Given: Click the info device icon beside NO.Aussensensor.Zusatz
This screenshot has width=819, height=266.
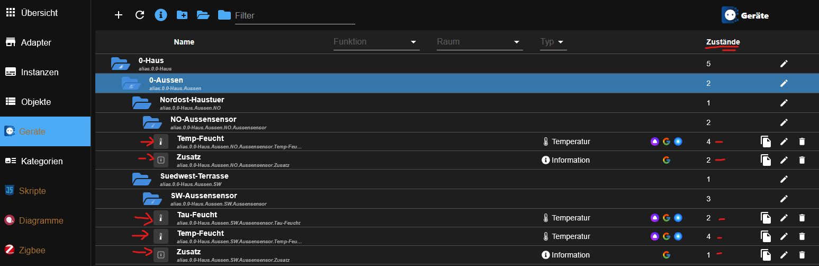Looking at the screenshot, I should pyautogui.click(x=161, y=159).
